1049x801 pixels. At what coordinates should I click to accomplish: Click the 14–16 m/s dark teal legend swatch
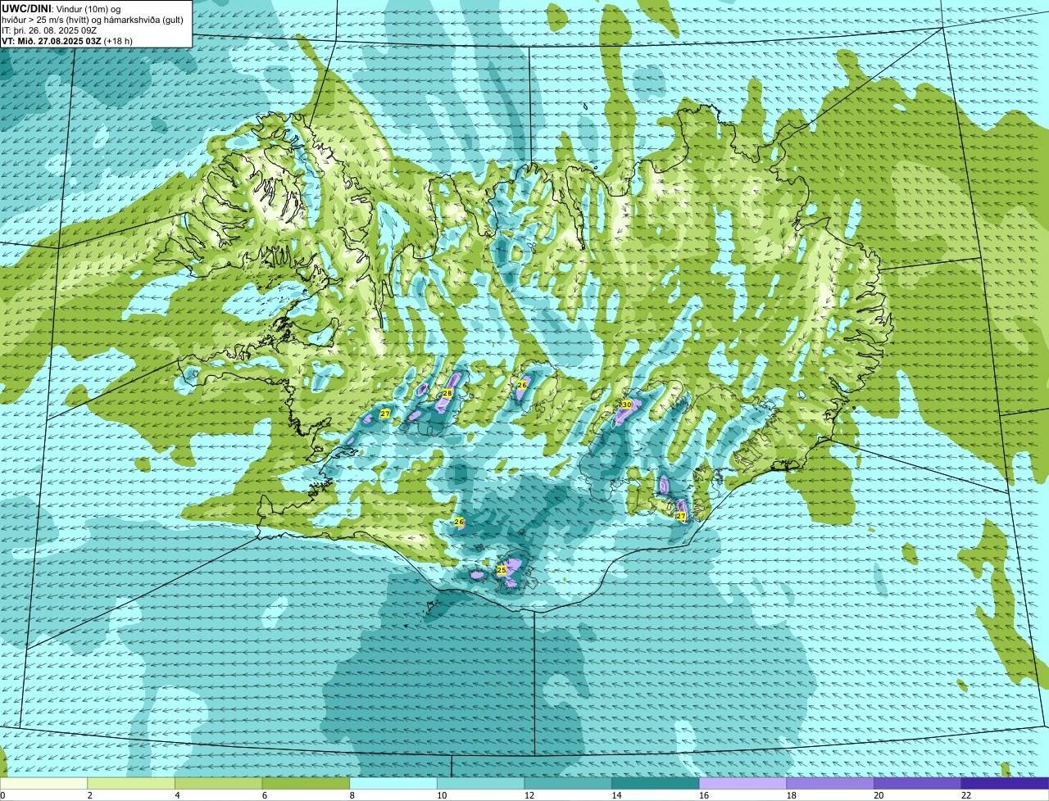(x=656, y=783)
